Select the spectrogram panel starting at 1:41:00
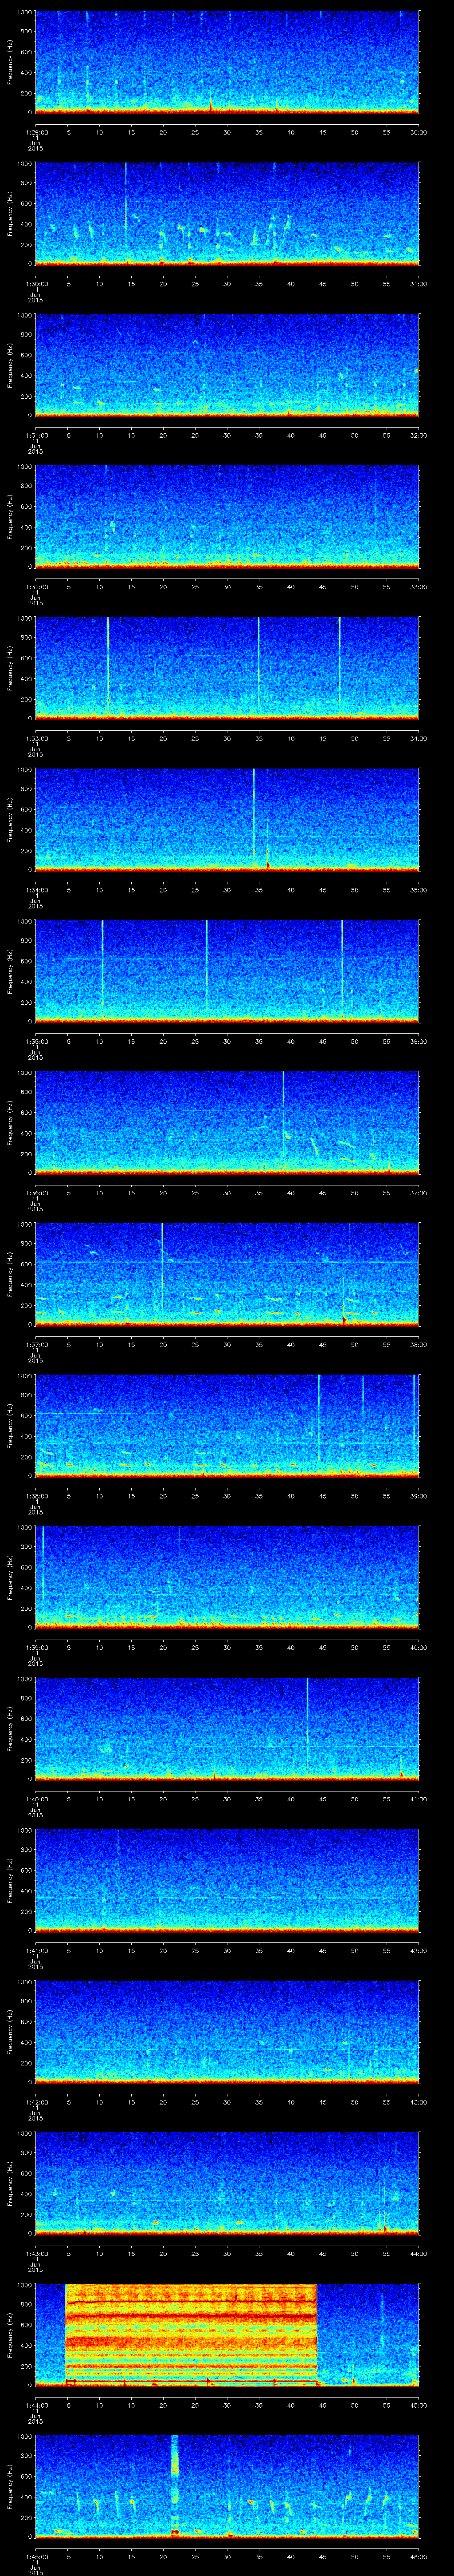454x2576 pixels. [x=227, y=1879]
